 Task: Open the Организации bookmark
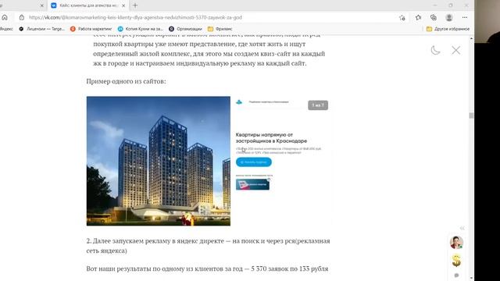coord(185,29)
